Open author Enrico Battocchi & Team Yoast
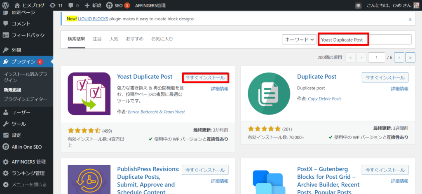 (x=156, y=112)
